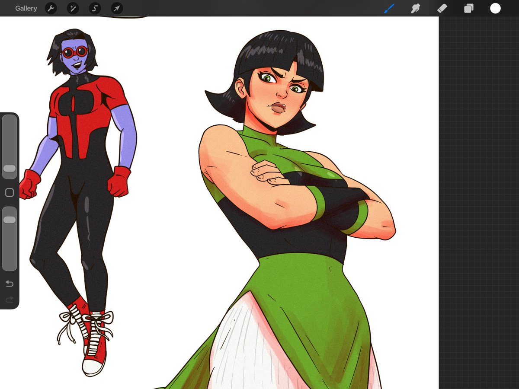Viewport: 519px width, 389px height.
Task: Open the white color picker circle
Action: (x=495, y=8)
